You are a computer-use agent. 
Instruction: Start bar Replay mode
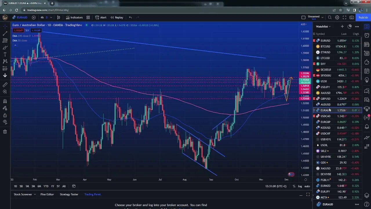(x=117, y=17)
